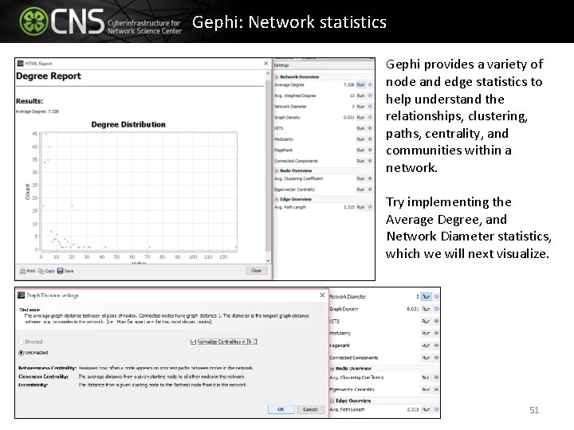The width and height of the screenshot is (574, 430).
Task: Click scroll-up arrow in Degree Report
Action: [x=268, y=73]
